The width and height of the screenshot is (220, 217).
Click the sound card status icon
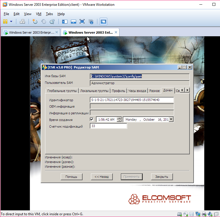click(x=210, y=214)
